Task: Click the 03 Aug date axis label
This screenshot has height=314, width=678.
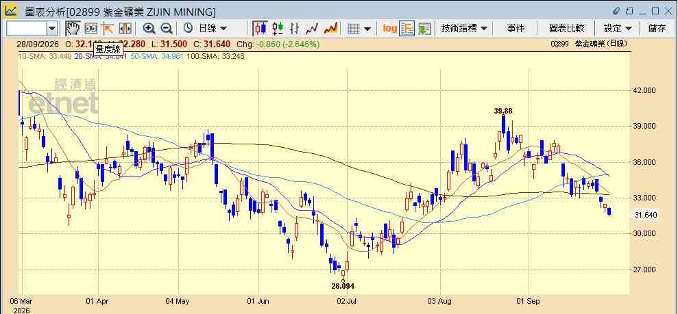Action: (x=441, y=300)
